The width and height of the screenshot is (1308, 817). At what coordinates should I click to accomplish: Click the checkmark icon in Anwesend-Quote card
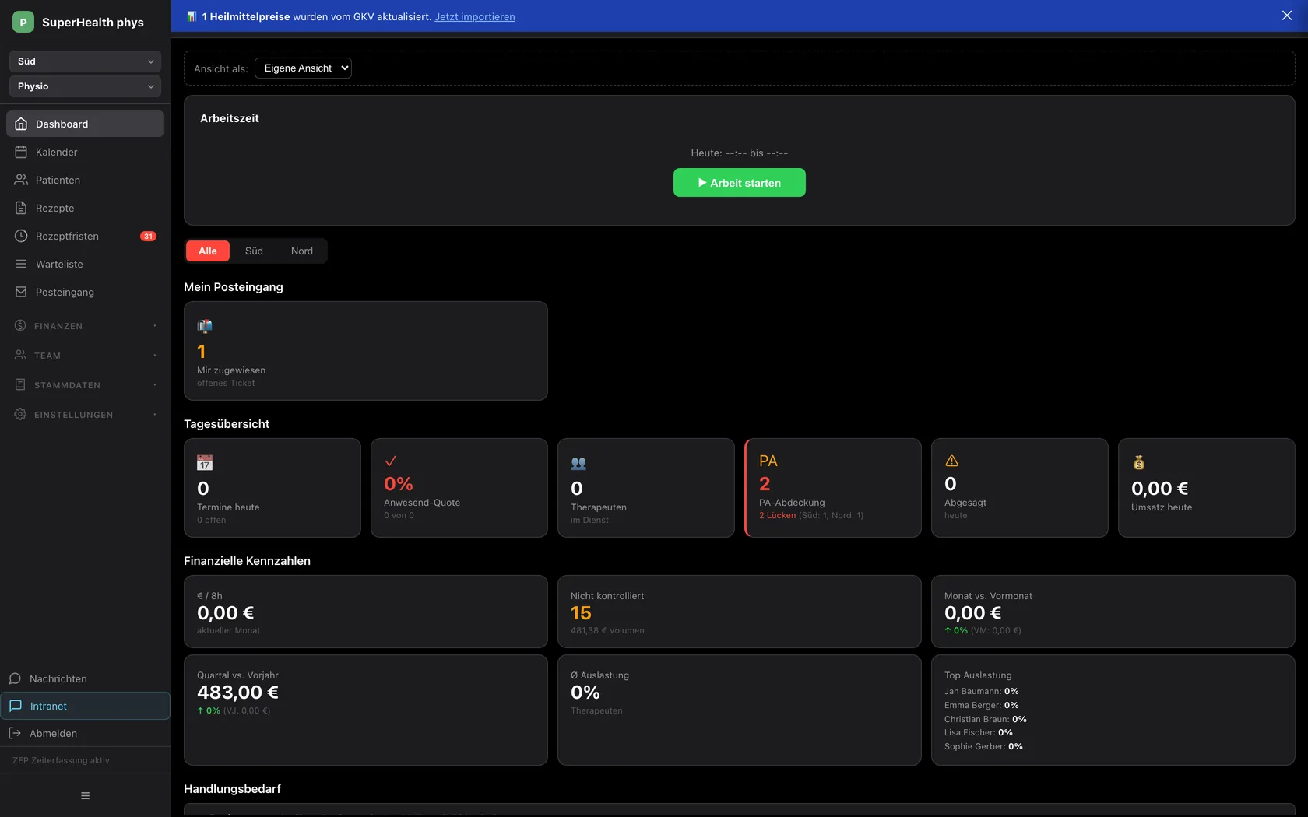391,461
